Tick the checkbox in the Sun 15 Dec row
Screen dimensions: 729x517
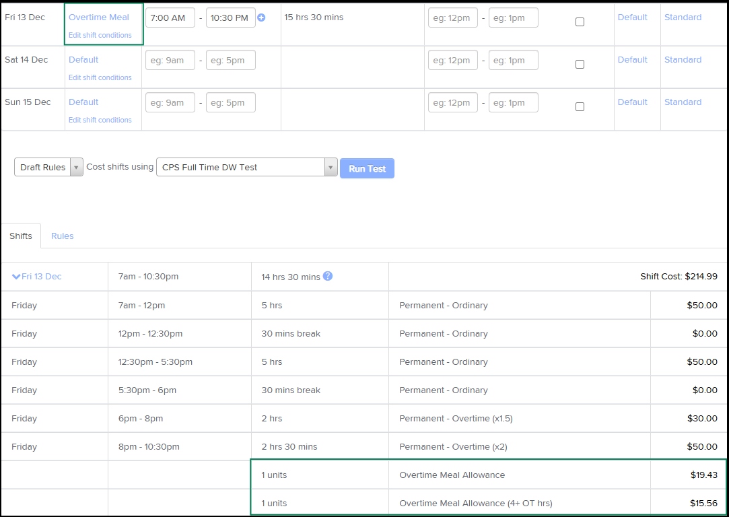580,107
